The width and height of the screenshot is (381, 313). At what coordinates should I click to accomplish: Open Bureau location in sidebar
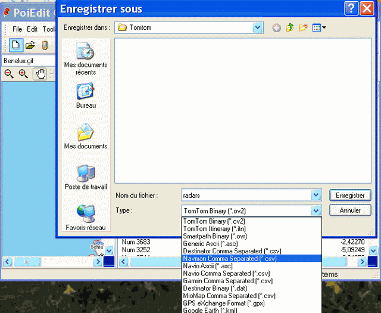click(85, 95)
